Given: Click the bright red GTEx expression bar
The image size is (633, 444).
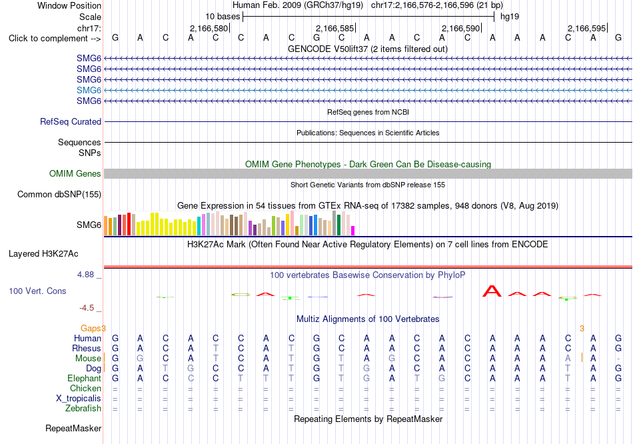Looking at the screenshot, I should (129, 224).
